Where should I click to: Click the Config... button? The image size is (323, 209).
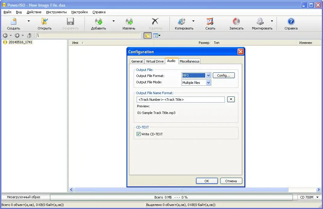[223, 75]
